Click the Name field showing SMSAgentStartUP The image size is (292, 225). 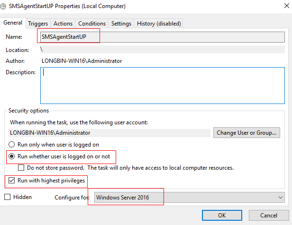coord(161,36)
